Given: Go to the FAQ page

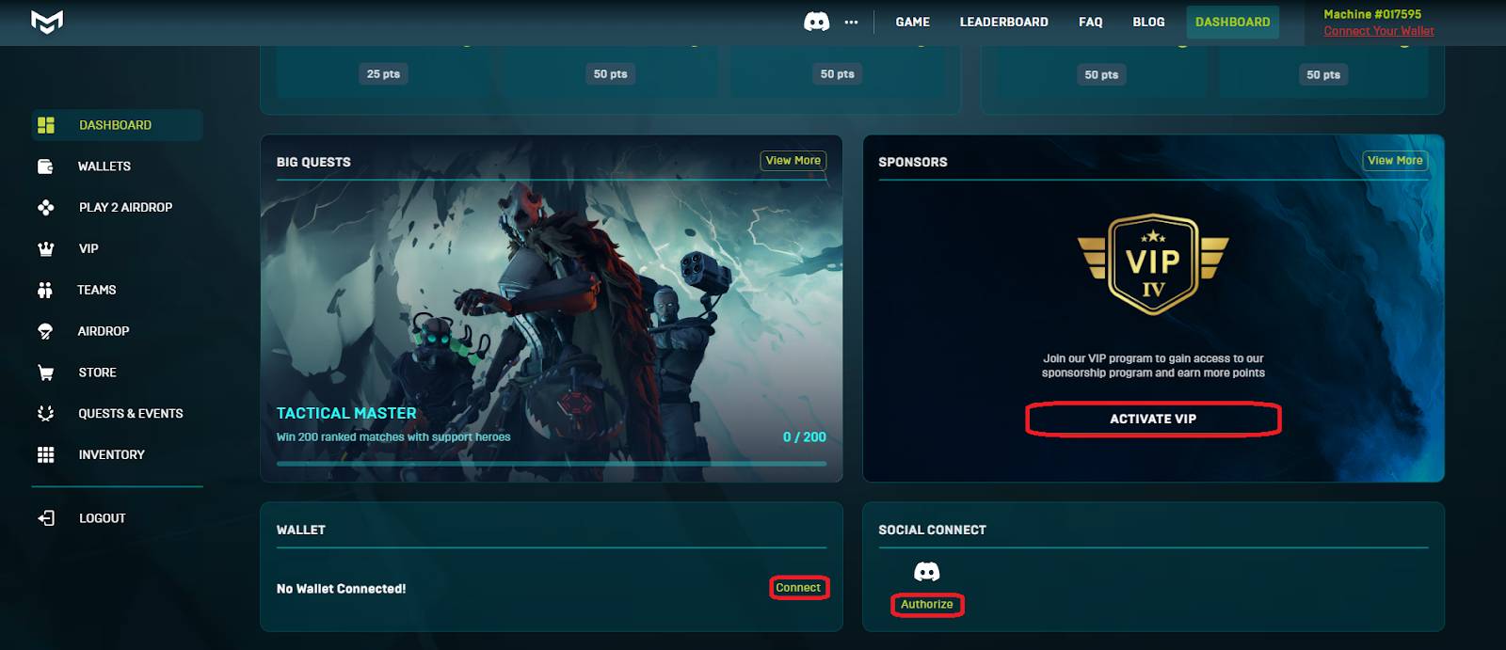Looking at the screenshot, I should point(1090,22).
